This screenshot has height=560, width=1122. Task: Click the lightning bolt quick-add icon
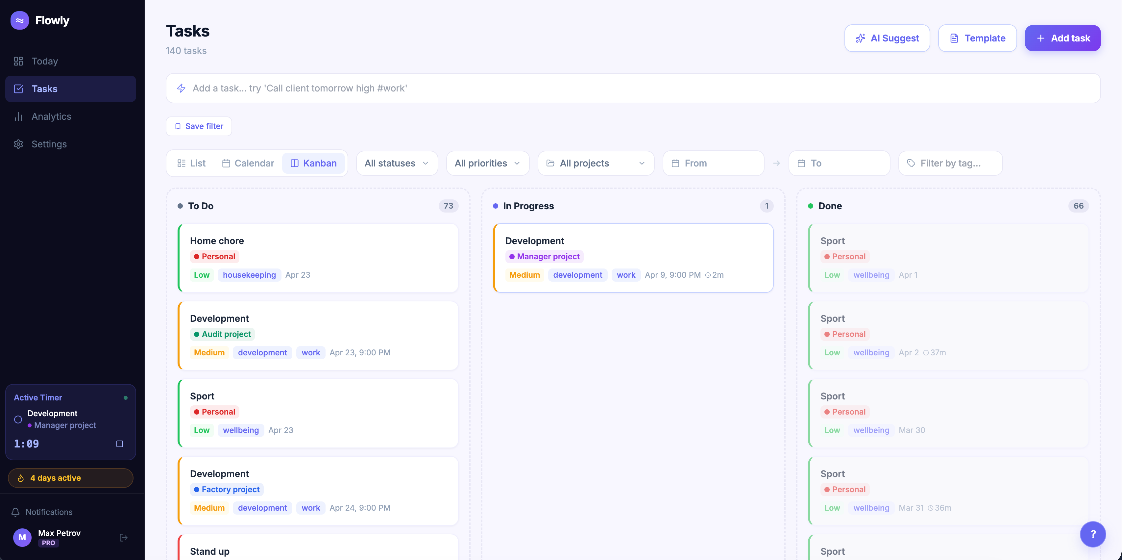point(181,88)
